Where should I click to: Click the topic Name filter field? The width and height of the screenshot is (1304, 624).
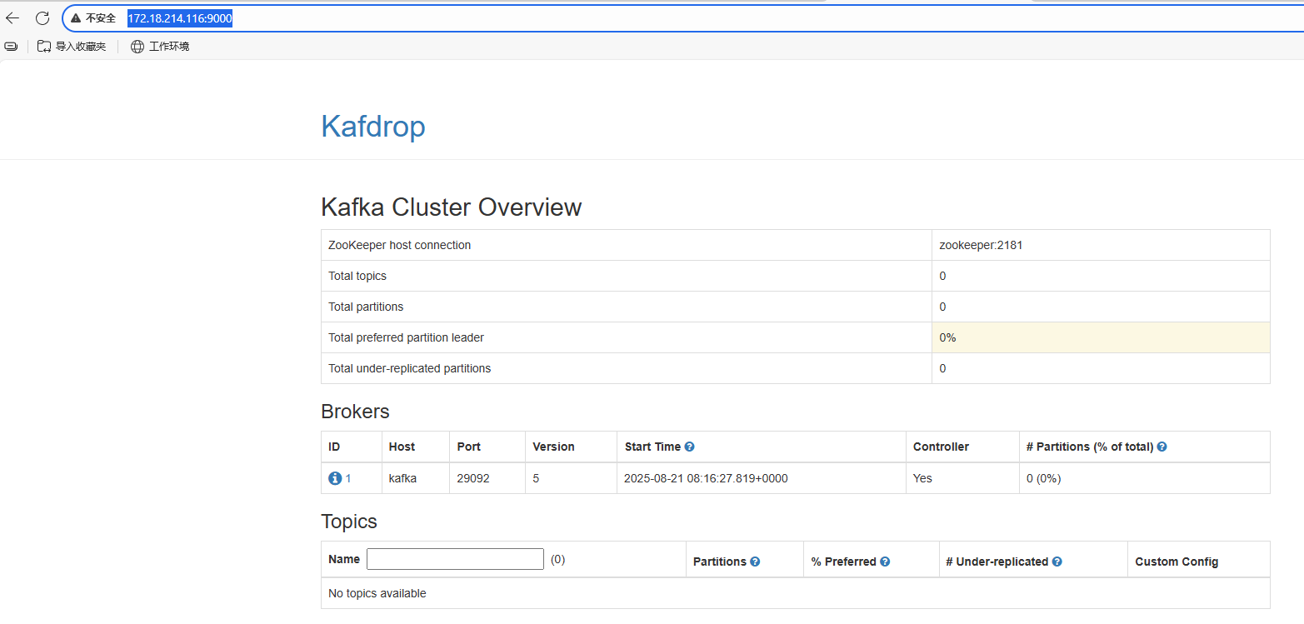click(x=455, y=558)
